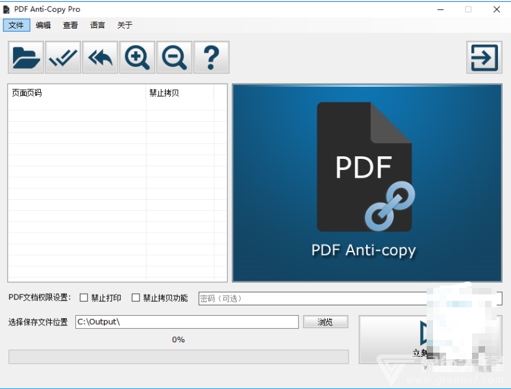Open the 编辑 menu
This screenshot has height=389, width=511.
click(44, 25)
